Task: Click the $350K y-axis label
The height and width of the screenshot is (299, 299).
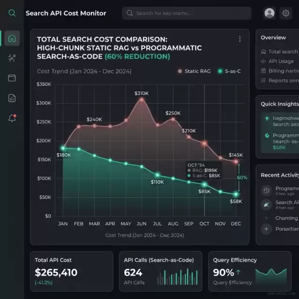Action: pyautogui.click(x=44, y=84)
